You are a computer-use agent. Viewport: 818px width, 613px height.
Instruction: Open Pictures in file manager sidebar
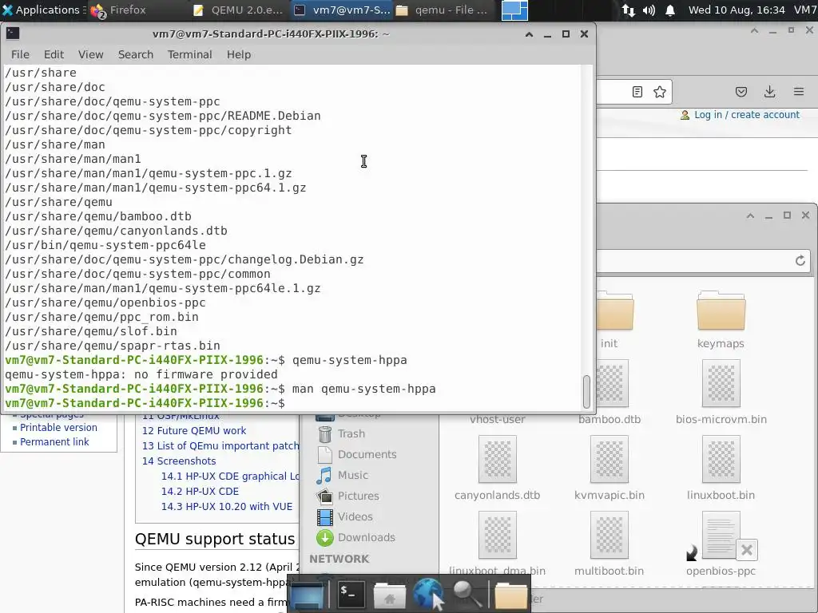(348, 496)
